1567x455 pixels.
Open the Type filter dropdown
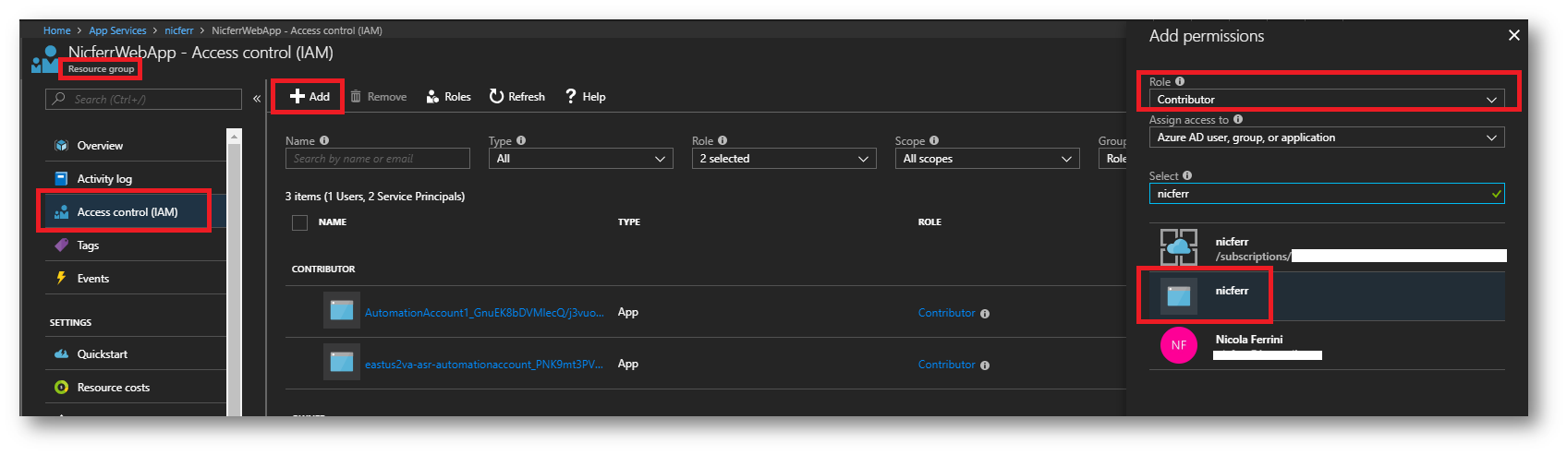581,159
